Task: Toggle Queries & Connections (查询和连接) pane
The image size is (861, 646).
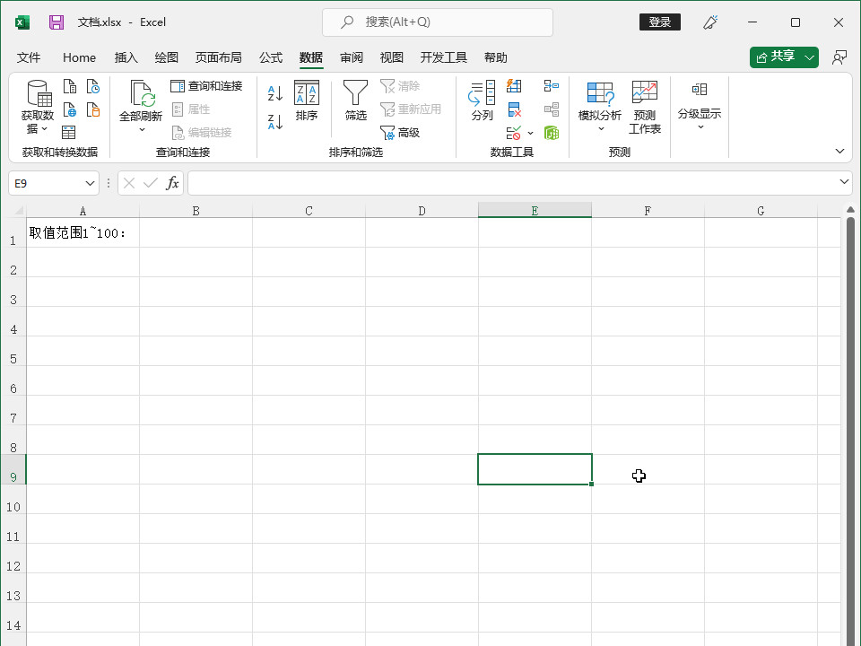Action: [206, 86]
